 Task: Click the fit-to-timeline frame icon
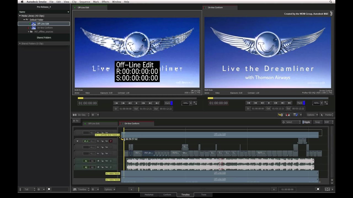pyautogui.click(x=327, y=189)
